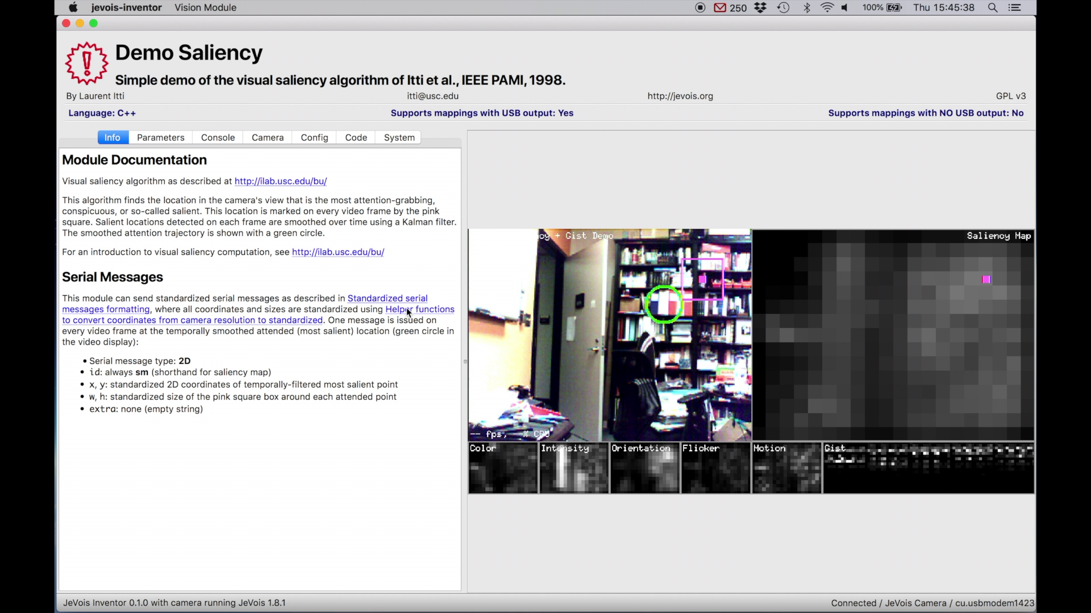Click the screen recording status icon

pyautogui.click(x=700, y=7)
